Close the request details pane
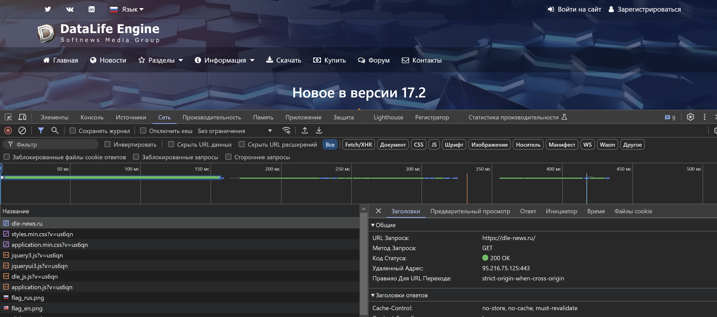The image size is (717, 317). coord(378,211)
